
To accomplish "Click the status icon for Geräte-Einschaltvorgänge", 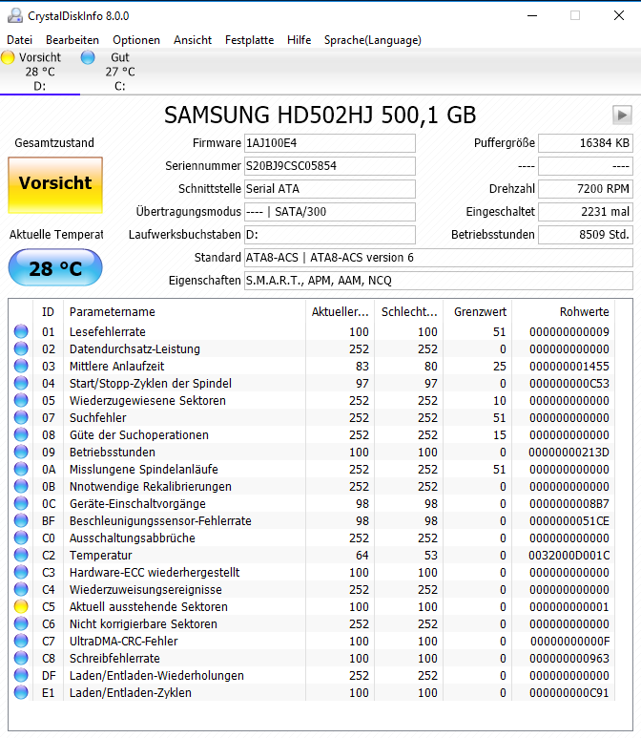I will (x=21, y=503).
